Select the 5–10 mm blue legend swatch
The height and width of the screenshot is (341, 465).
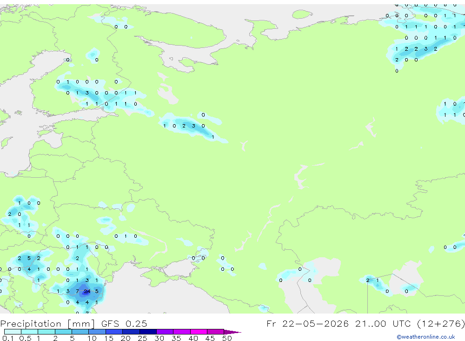80,332
